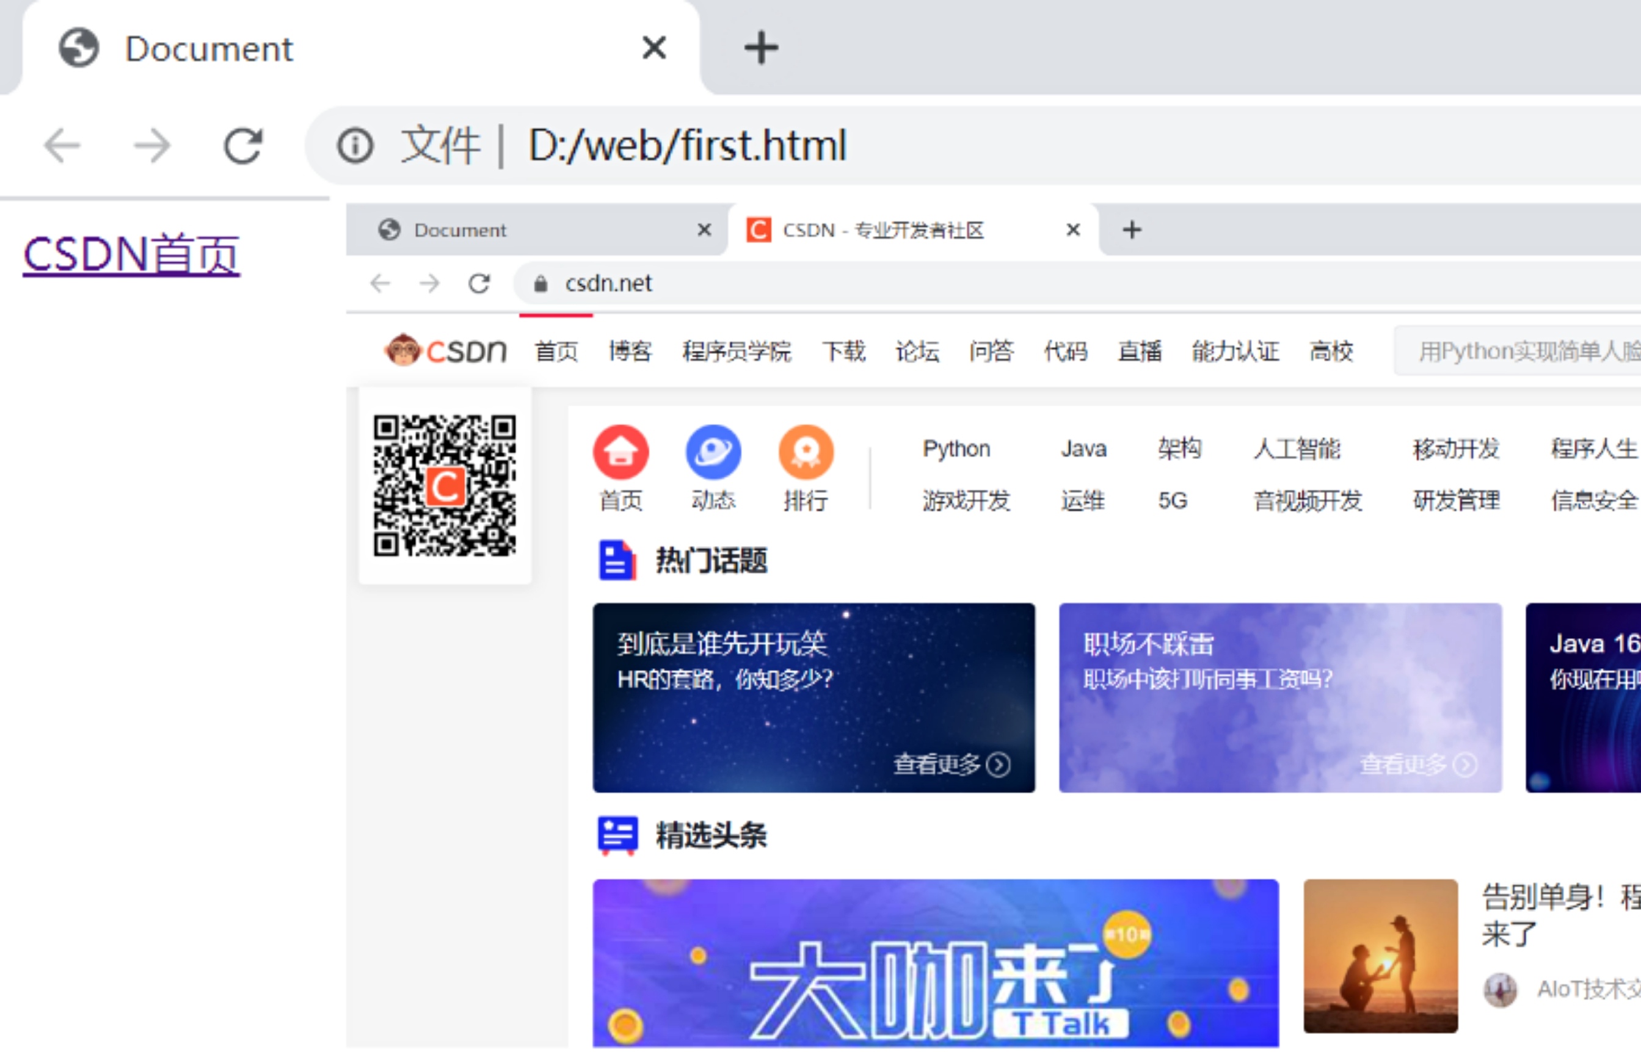Select the 信息安全 category
Viewport: 1641px width, 1052px height.
point(1595,501)
